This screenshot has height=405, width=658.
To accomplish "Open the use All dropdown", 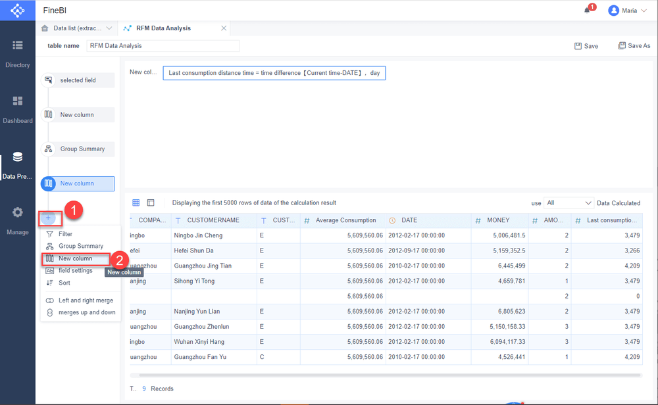I will coord(569,203).
